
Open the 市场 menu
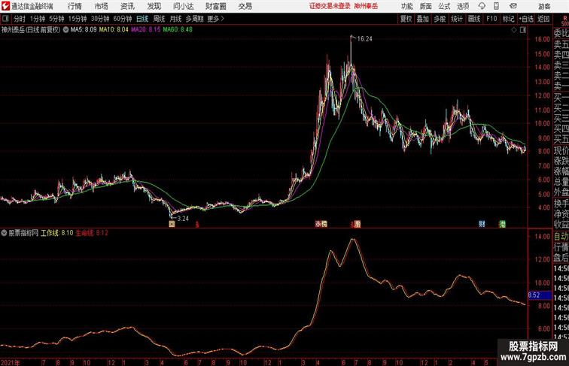coord(102,6)
